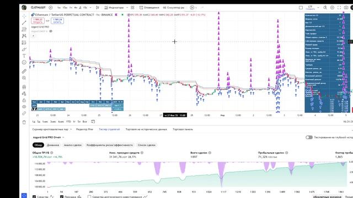Click the blue buy price button
The image size is (353, 198).
click(x=57, y=21)
